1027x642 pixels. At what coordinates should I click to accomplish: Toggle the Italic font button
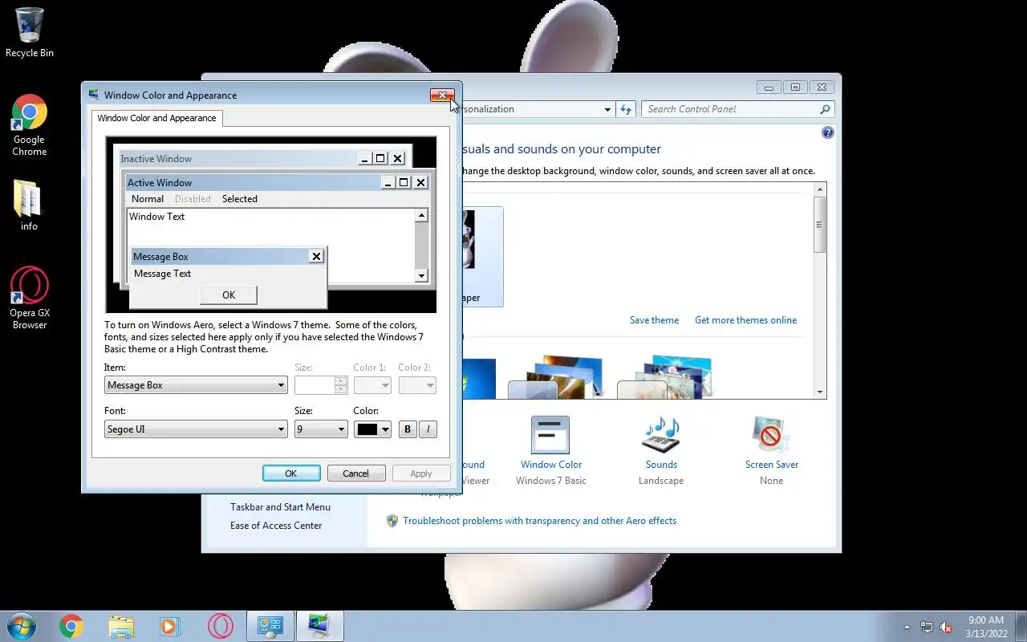[428, 429]
